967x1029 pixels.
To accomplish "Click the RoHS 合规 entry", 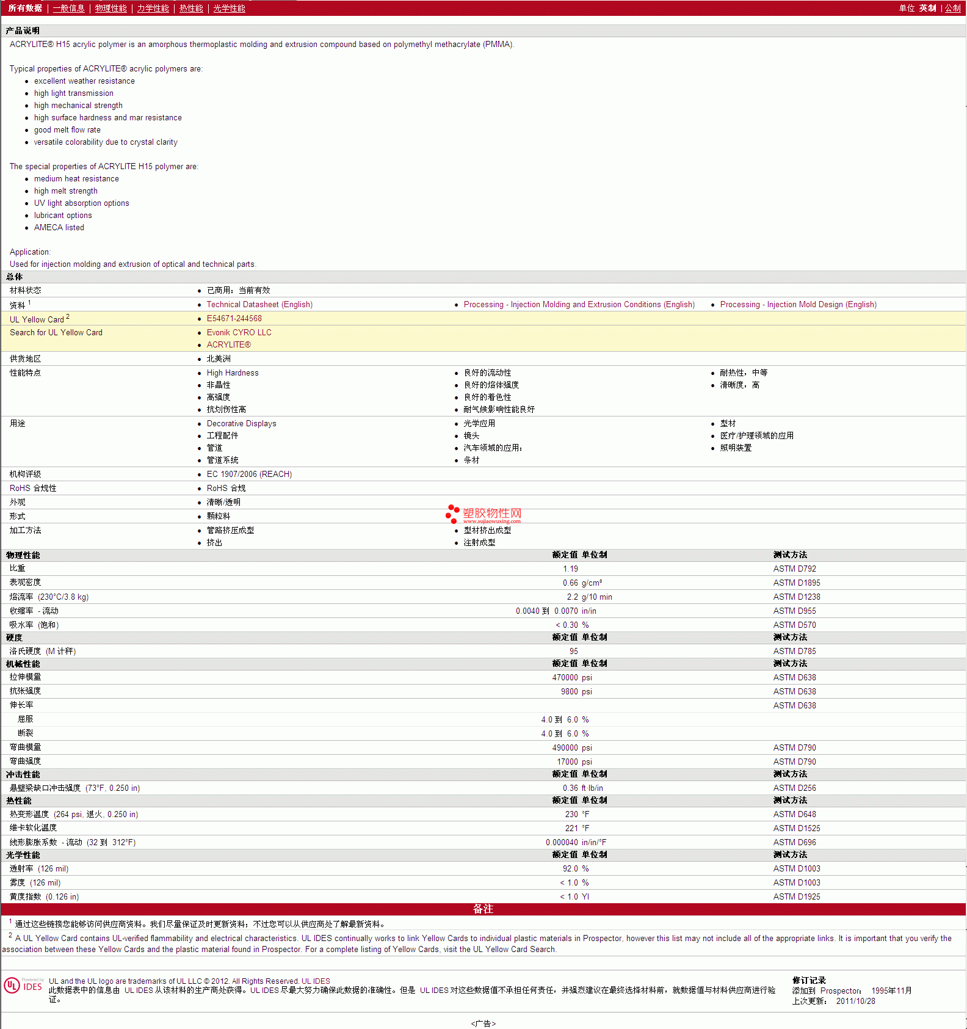I will (x=226, y=488).
